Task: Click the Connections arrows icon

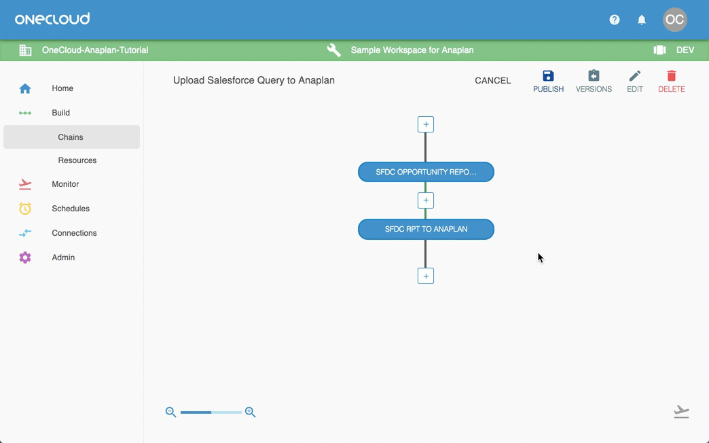Action: click(25, 233)
